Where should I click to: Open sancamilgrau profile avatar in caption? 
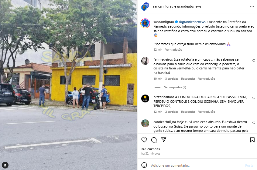(x=145, y=23)
